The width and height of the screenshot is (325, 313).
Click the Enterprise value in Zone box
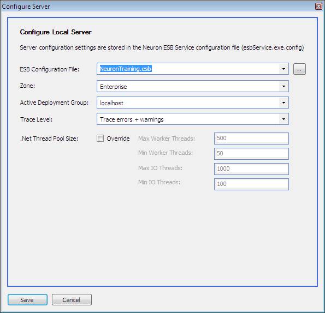pyautogui.click(x=114, y=87)
